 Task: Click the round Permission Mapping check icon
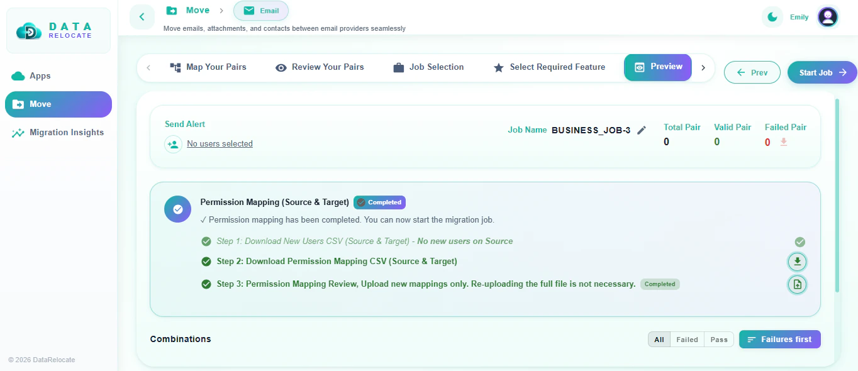[x=177, y=209]
